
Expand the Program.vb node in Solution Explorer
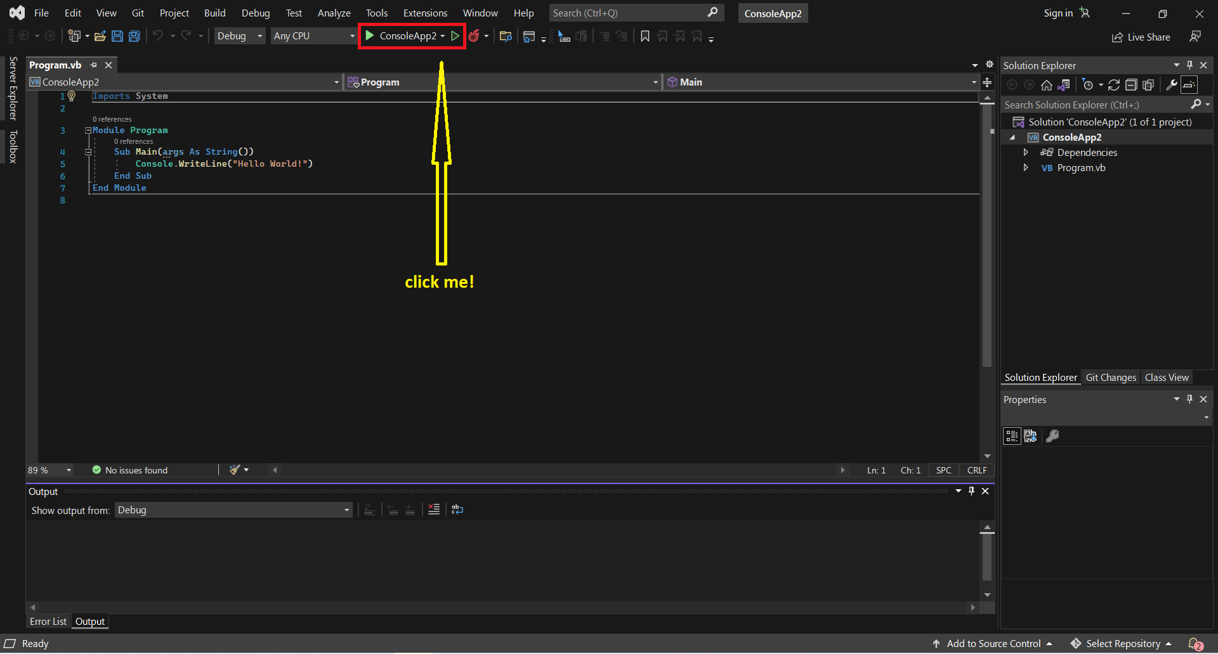(1026, 167)
